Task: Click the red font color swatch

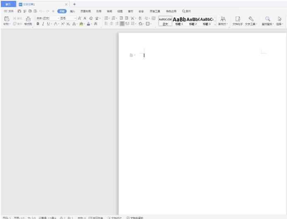Action: point(89,24)
